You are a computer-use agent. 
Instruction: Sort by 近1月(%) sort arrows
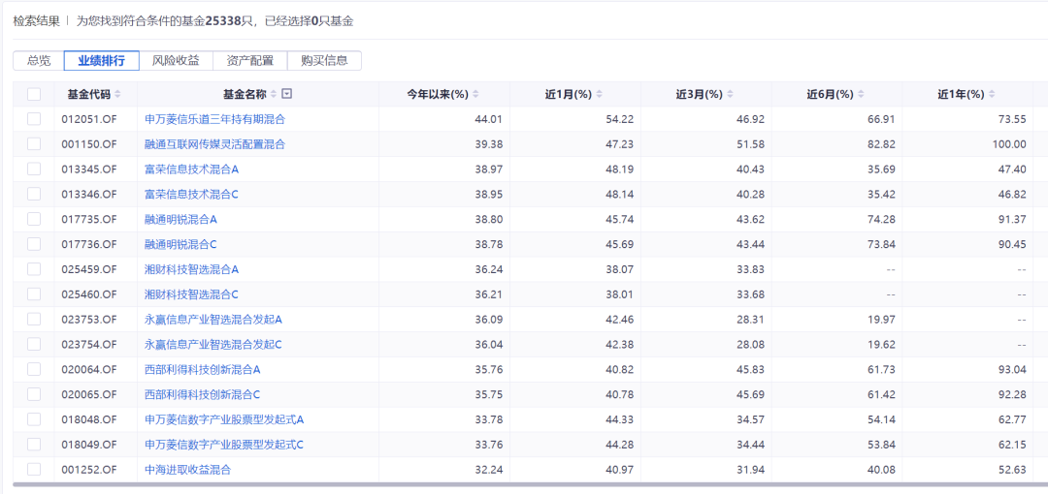pos(600,94)
